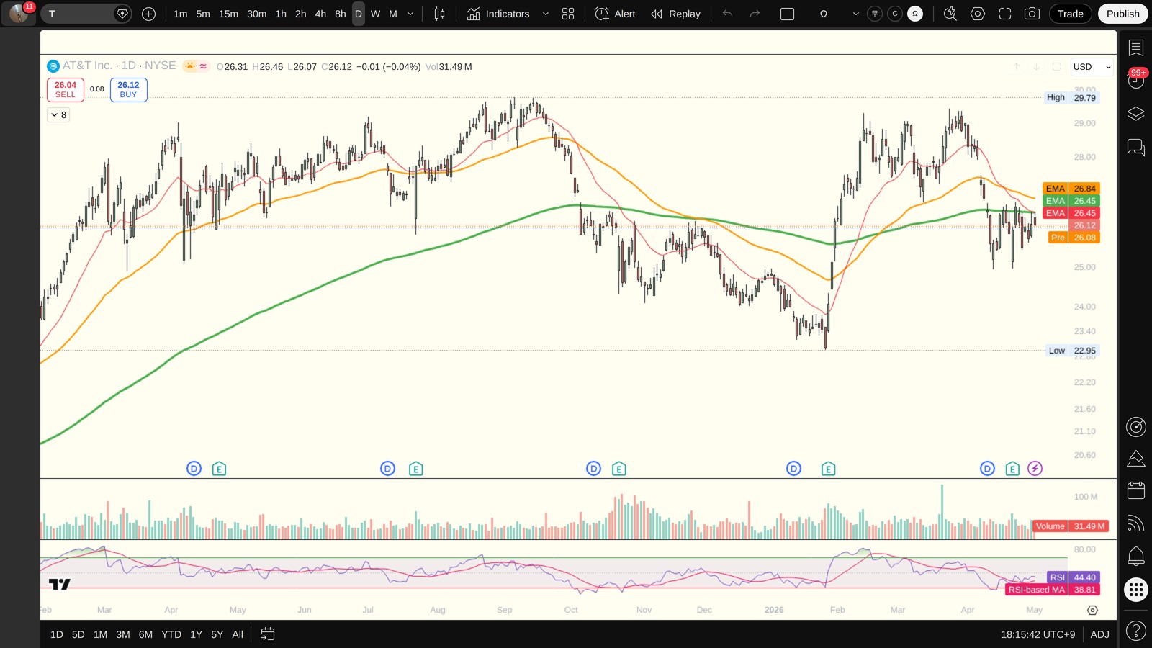Screen dimensions: 1152x648
Task: Open more time intervals dropdown arrow
Action: pyautogui.click(x=410, y=14)
